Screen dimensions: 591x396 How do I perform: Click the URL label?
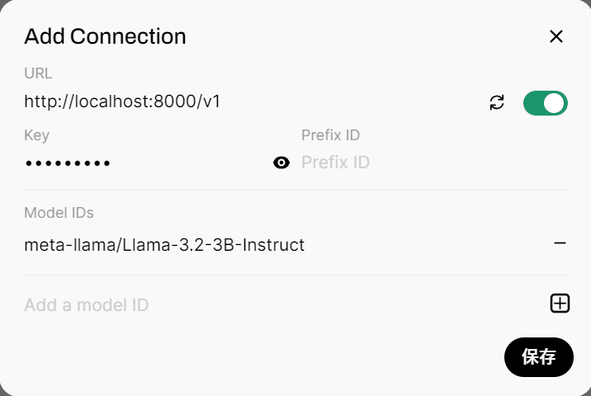point(38,73)
